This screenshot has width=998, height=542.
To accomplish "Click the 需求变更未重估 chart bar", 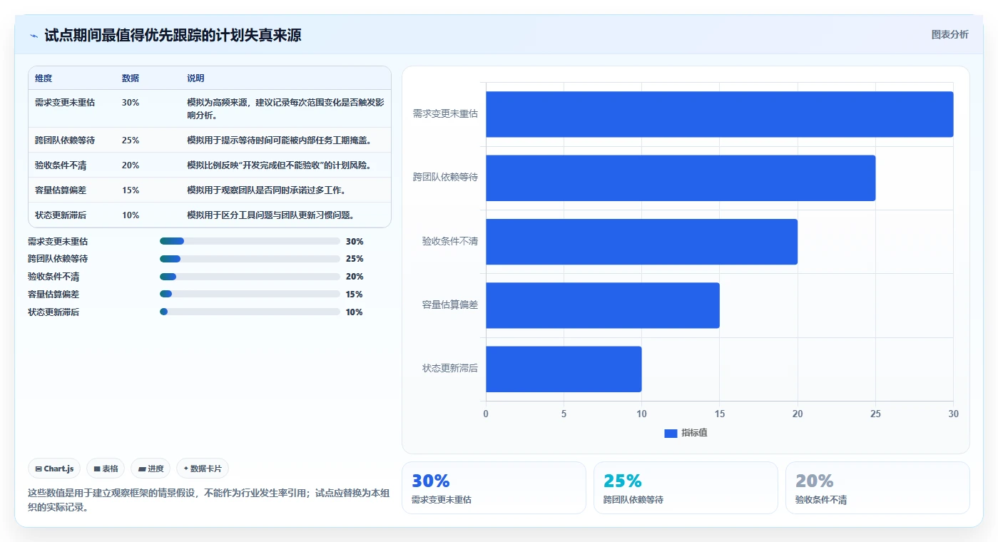I will (719, 114).
